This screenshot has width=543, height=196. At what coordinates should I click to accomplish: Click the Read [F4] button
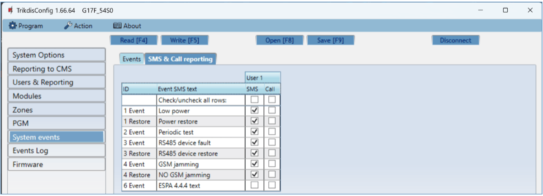pos(133,40)
